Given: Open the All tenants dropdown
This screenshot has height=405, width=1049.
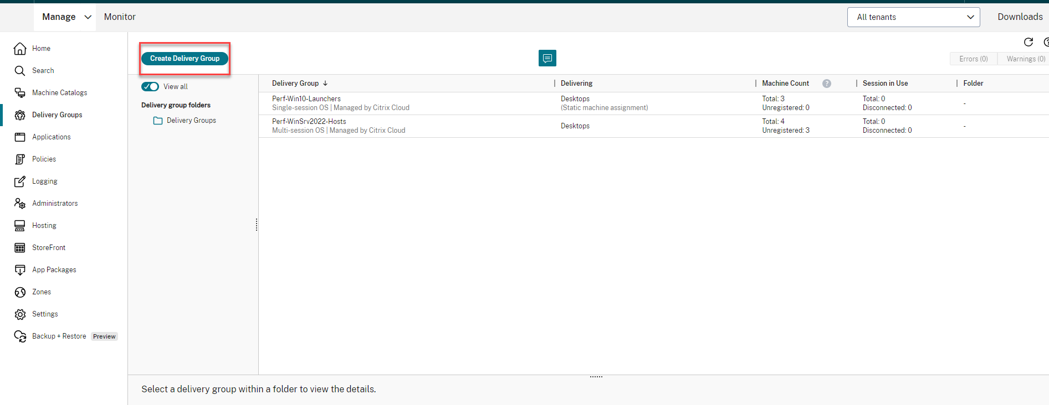Looking at the screenshot, I should (913, 17).
